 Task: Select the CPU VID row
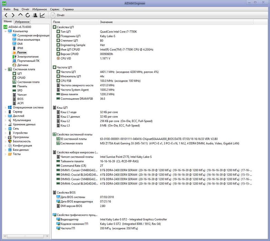[x=152, y=59]
